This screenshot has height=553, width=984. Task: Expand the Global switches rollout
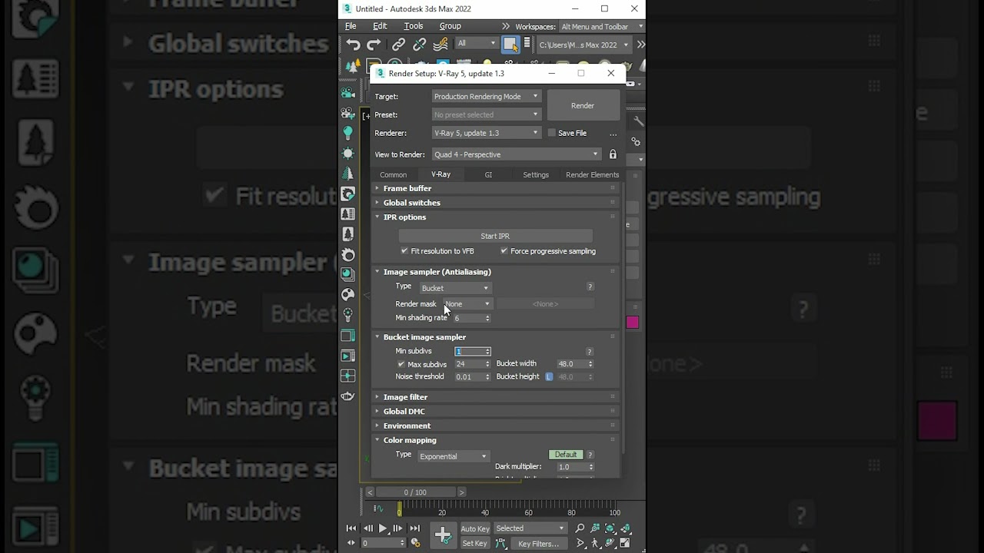412,203
